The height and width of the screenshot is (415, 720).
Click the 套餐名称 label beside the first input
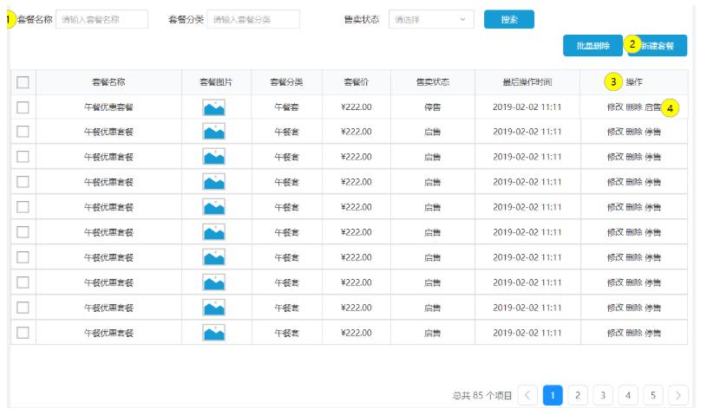point(35,19)
